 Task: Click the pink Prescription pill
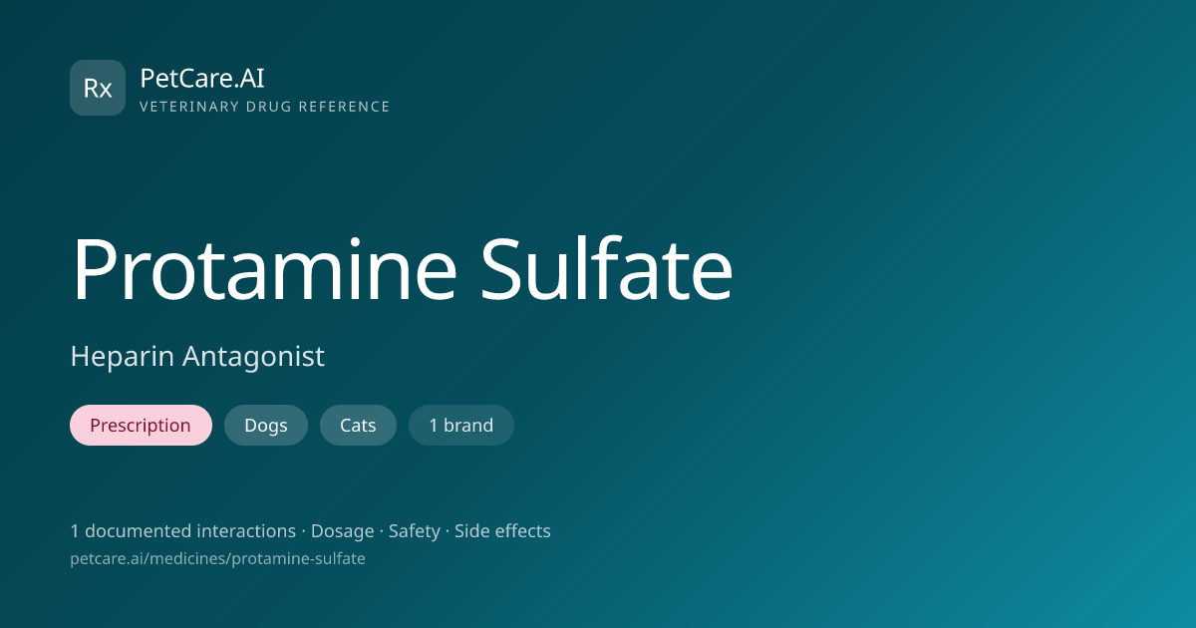pyautogui.click(x=141, y=426)
